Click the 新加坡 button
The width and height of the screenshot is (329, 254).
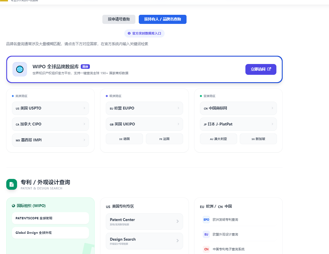(258, 139)
